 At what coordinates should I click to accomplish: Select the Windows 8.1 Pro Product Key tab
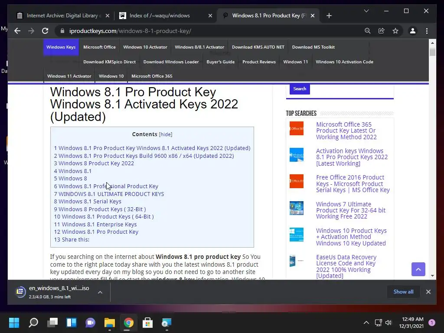tap(268, 16)
